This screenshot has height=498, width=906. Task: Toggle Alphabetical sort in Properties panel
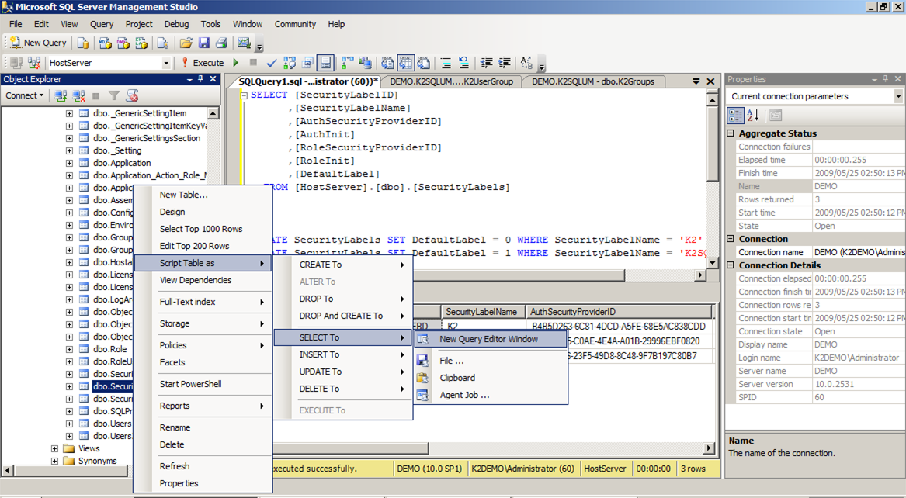[x=752, y=116]
